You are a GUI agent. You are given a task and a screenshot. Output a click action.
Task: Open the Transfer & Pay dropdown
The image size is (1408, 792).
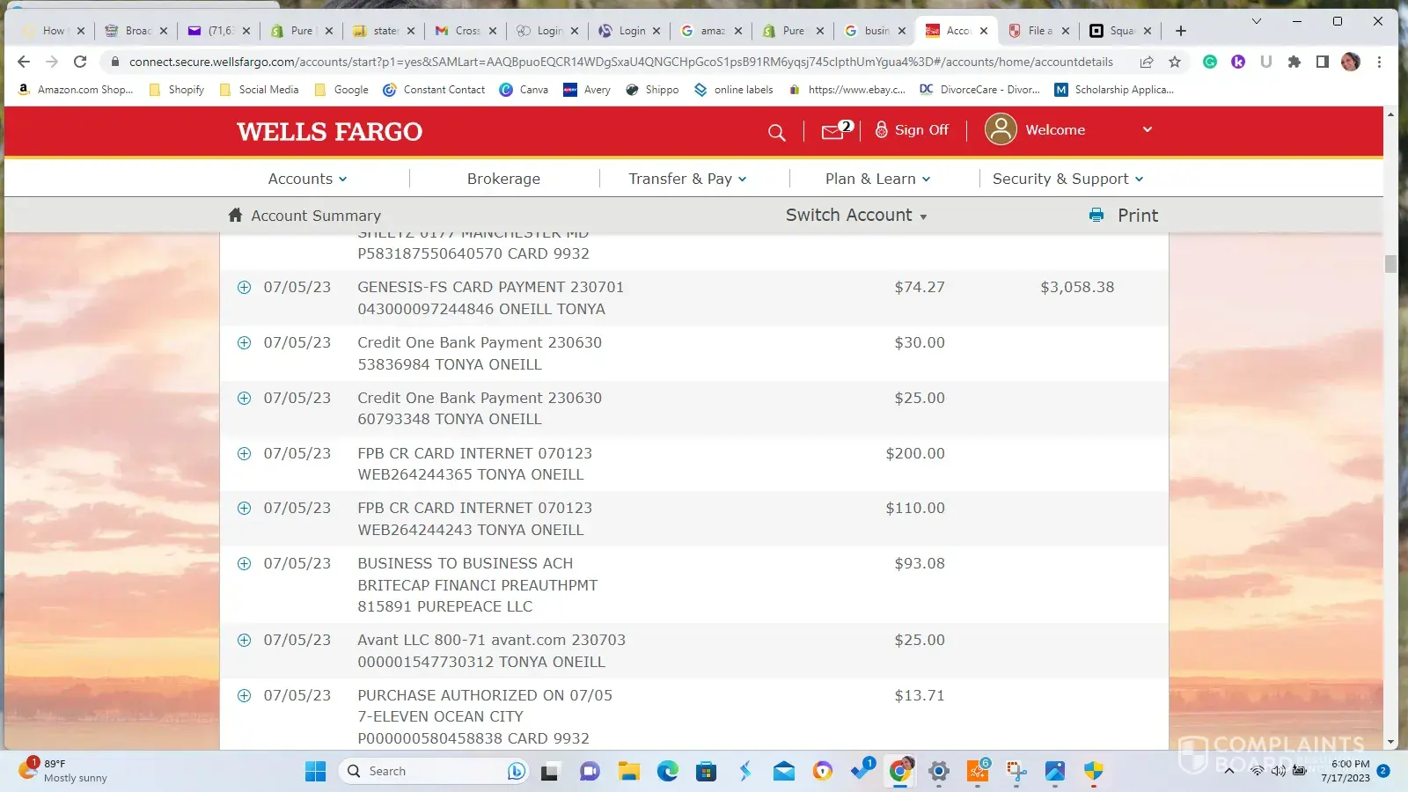point(687,179)
